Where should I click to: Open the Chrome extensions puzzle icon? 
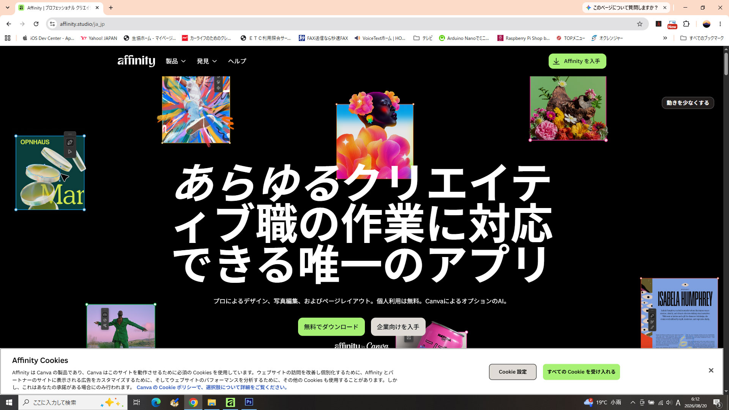(x=686, y=24)
